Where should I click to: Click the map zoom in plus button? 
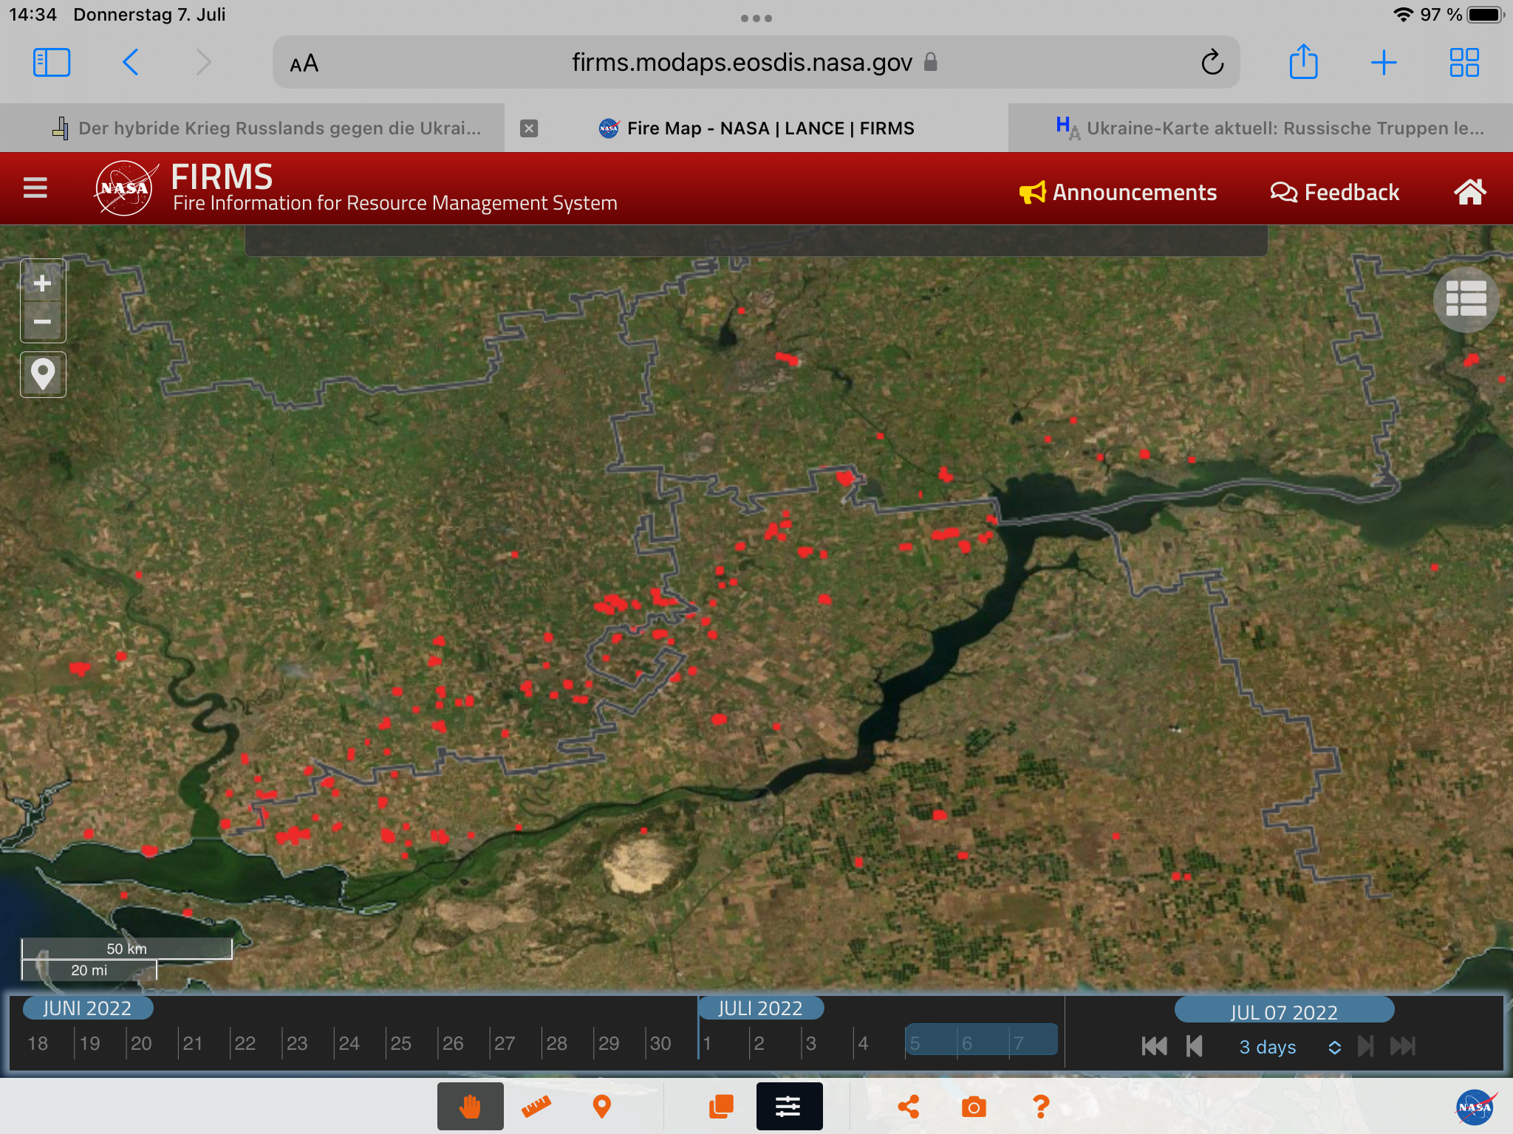43,283
